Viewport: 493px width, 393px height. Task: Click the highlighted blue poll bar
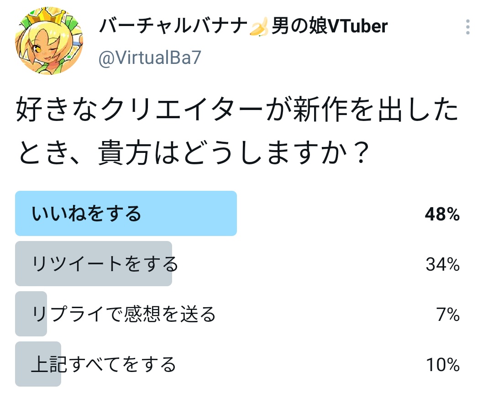click(x=126, y=213)
